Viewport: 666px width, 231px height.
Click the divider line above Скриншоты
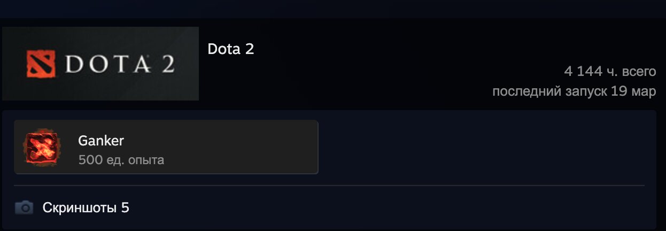[329, 186]
